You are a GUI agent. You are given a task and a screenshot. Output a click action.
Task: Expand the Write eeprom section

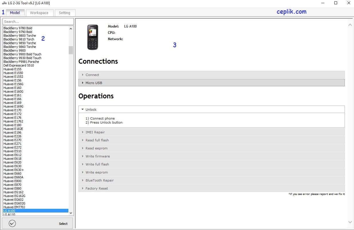pos(211,172)
